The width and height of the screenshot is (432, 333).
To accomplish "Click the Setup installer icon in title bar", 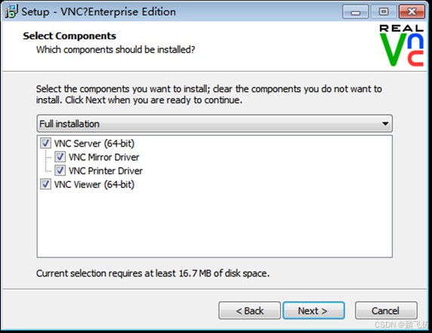I will pyautogui.click(x=11, y=11).
